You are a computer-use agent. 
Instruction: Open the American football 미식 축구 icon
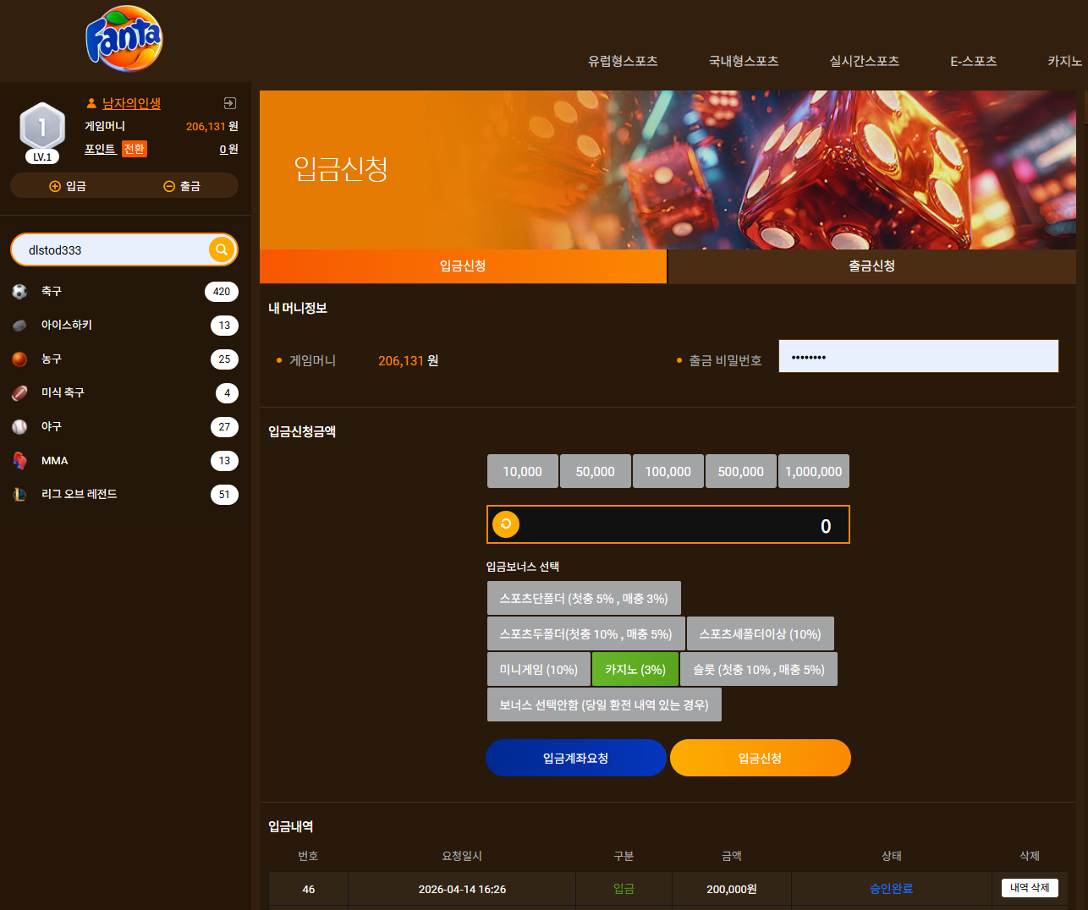tap(19, 393)
